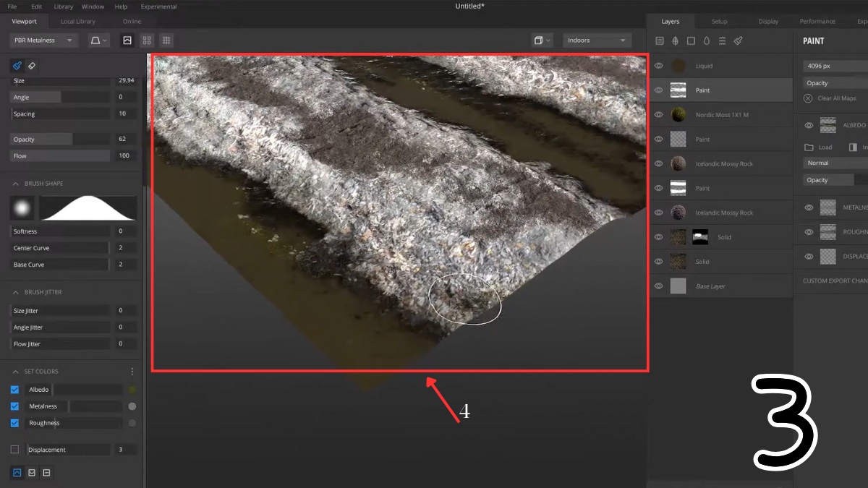Open the Help menu
868x488 pixels.
point(122,7)
